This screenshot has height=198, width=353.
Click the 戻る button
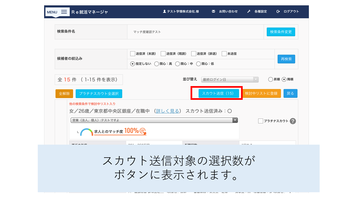tap(290, 94)
